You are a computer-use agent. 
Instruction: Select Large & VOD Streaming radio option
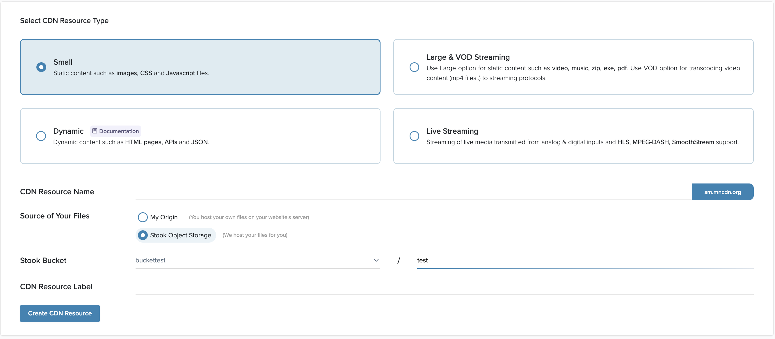click(x=414, y=67)
